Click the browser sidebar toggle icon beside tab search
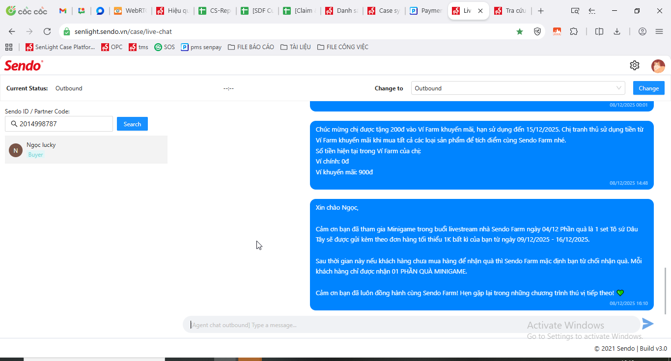The height and width of the screenshot is (361, 671). [592, 11]
